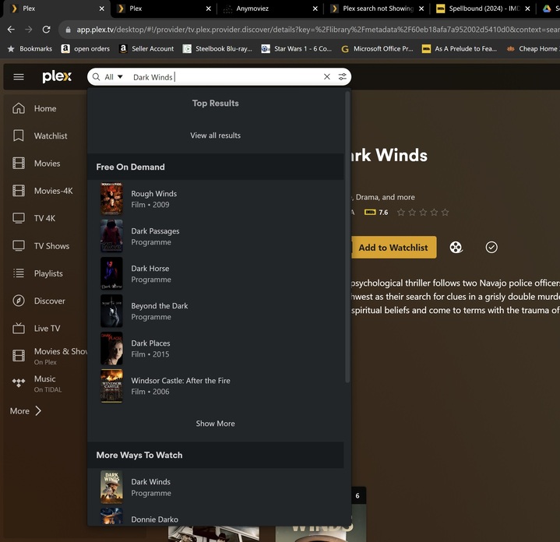The height and width of the screenshot is (542, 560).
Task: Reload the page
Action: pyautogui.click(x=47, y=30)
